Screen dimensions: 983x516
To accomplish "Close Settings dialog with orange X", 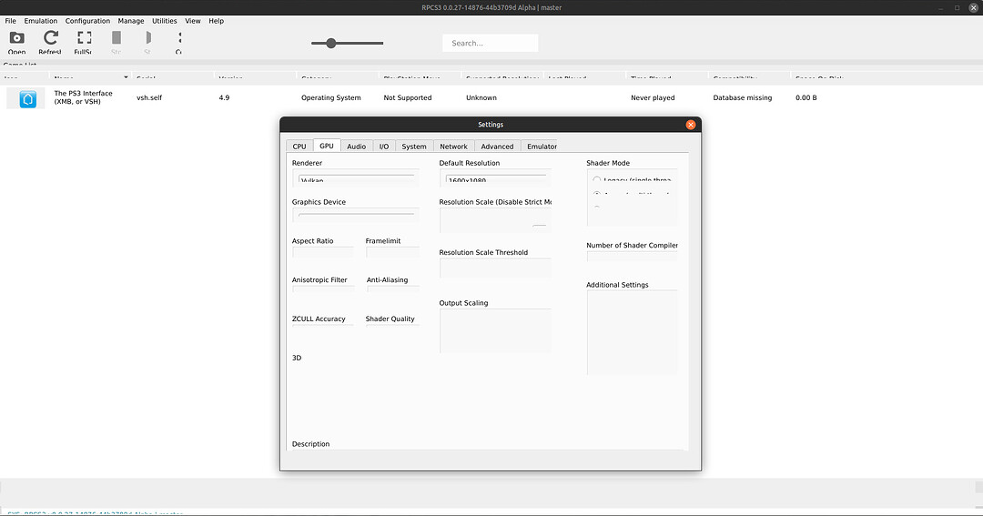I will 690,125.
